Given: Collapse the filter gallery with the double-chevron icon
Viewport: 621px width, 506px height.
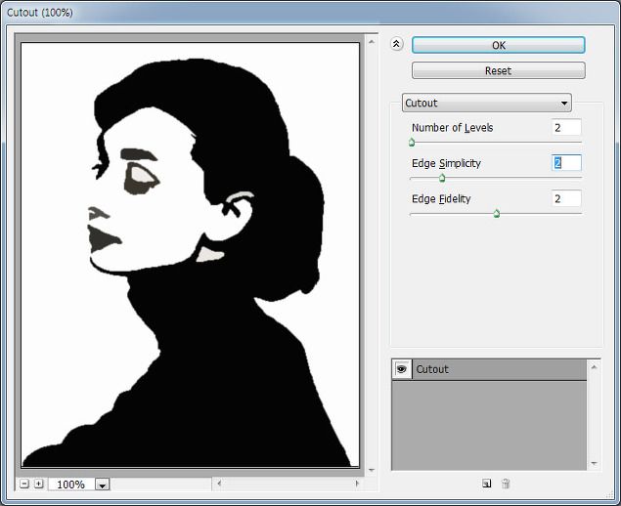Looking at the screenshot, I should (396, 44).
